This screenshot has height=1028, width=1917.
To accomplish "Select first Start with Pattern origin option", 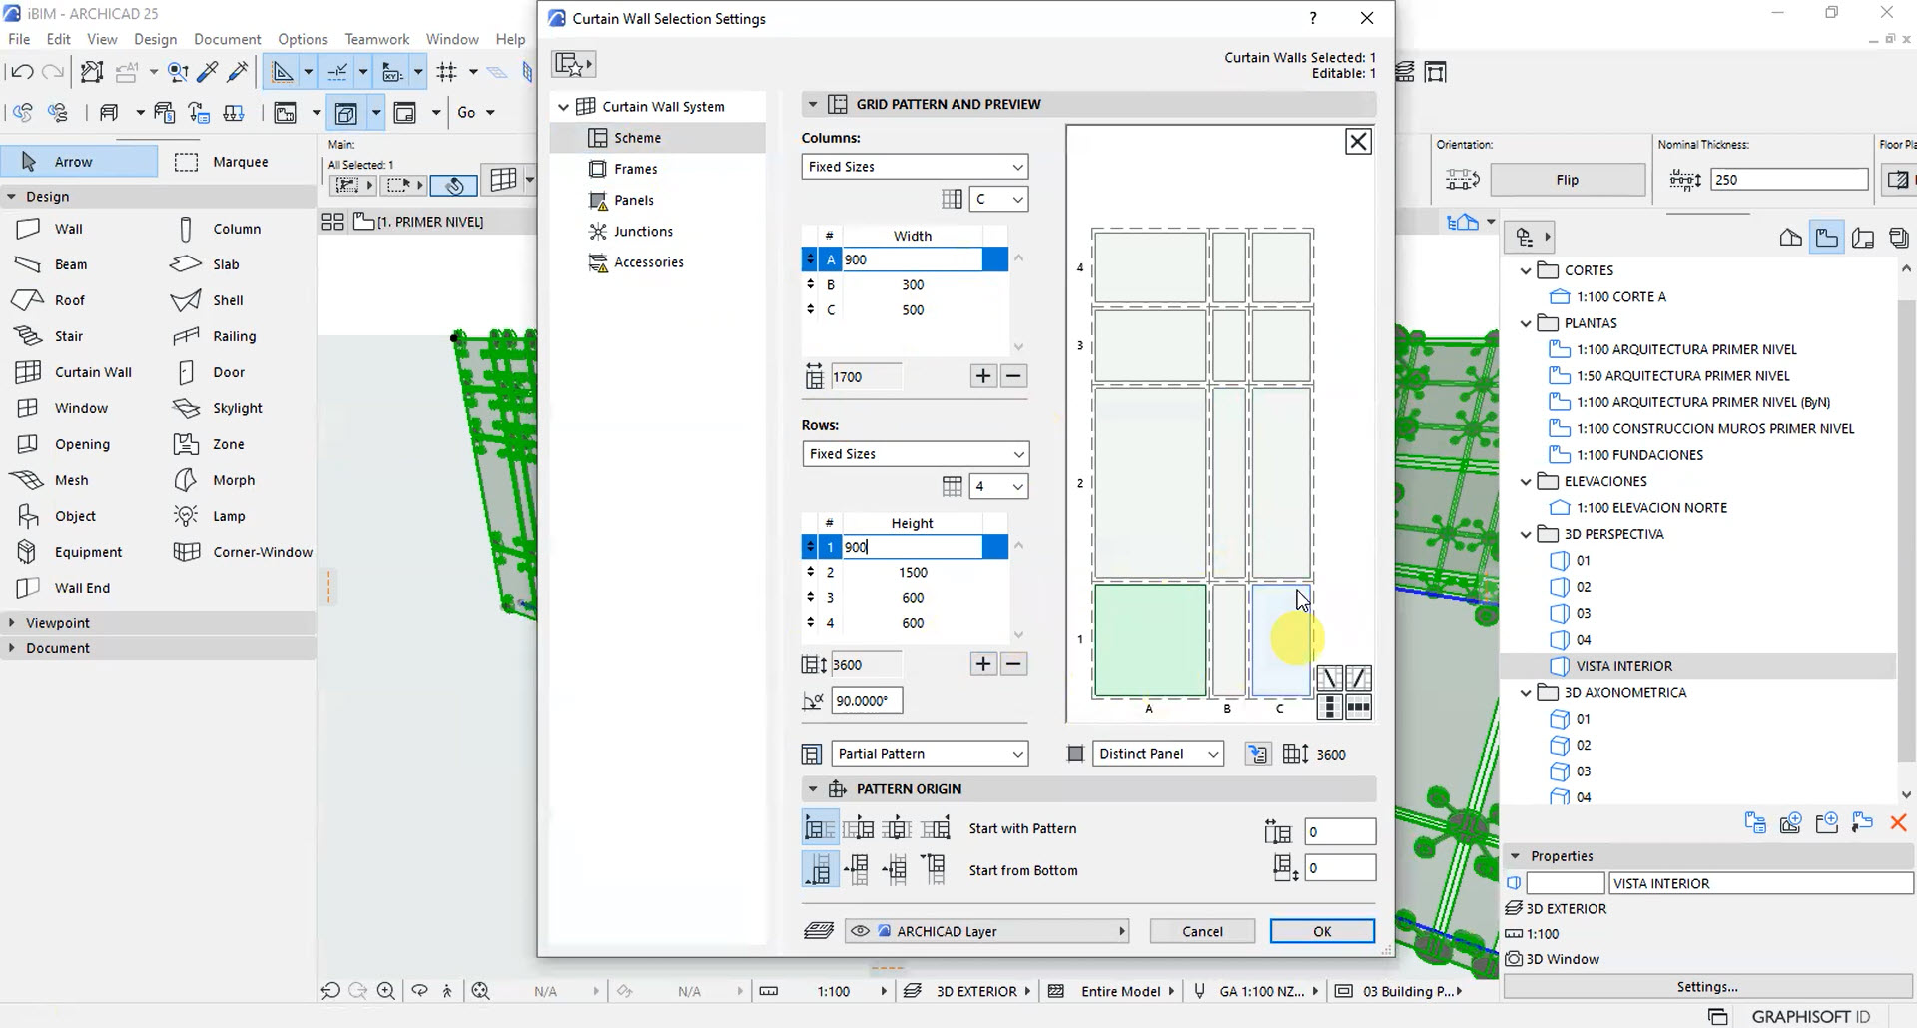I will point(820,828).
